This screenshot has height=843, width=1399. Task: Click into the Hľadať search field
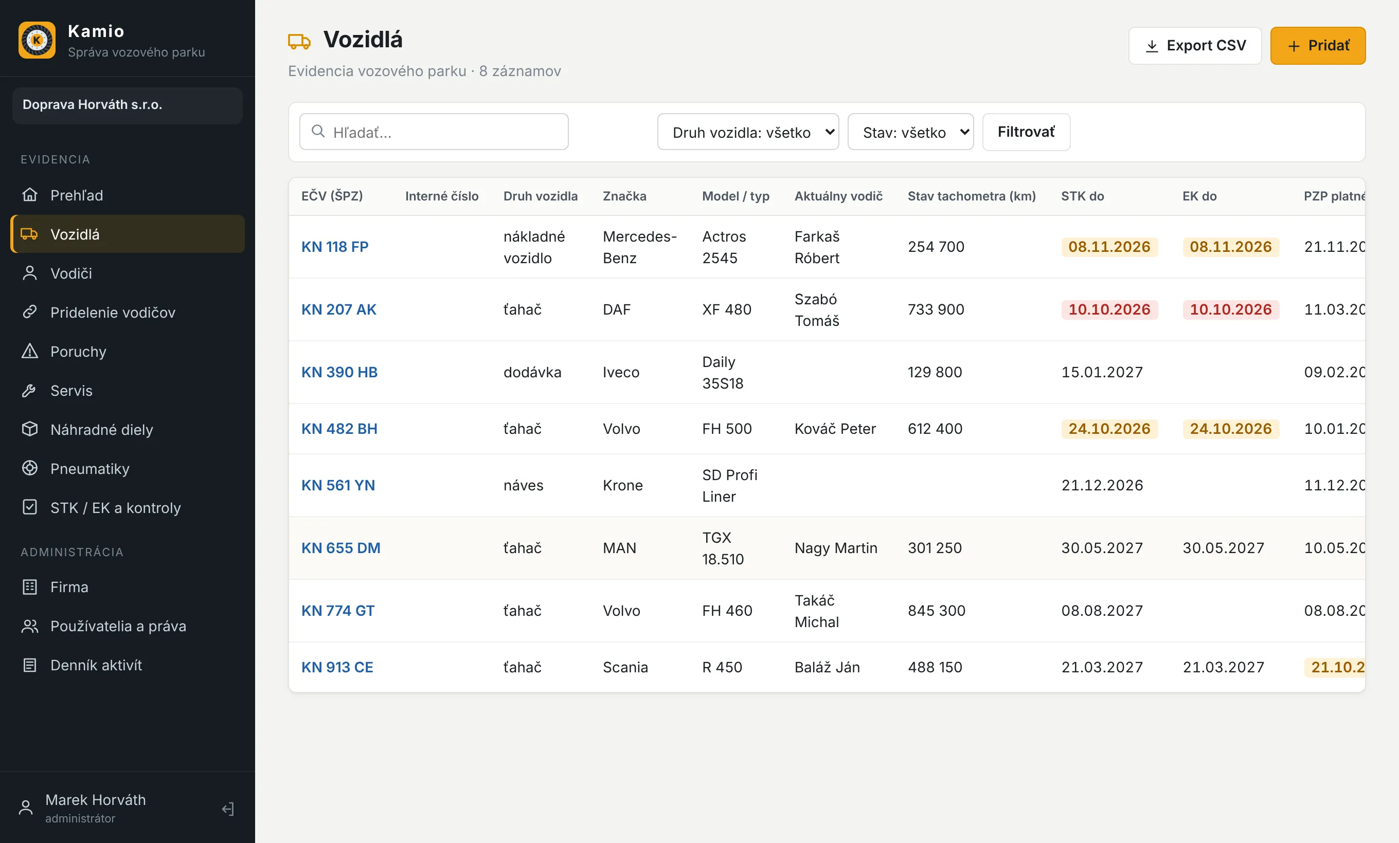434,132
